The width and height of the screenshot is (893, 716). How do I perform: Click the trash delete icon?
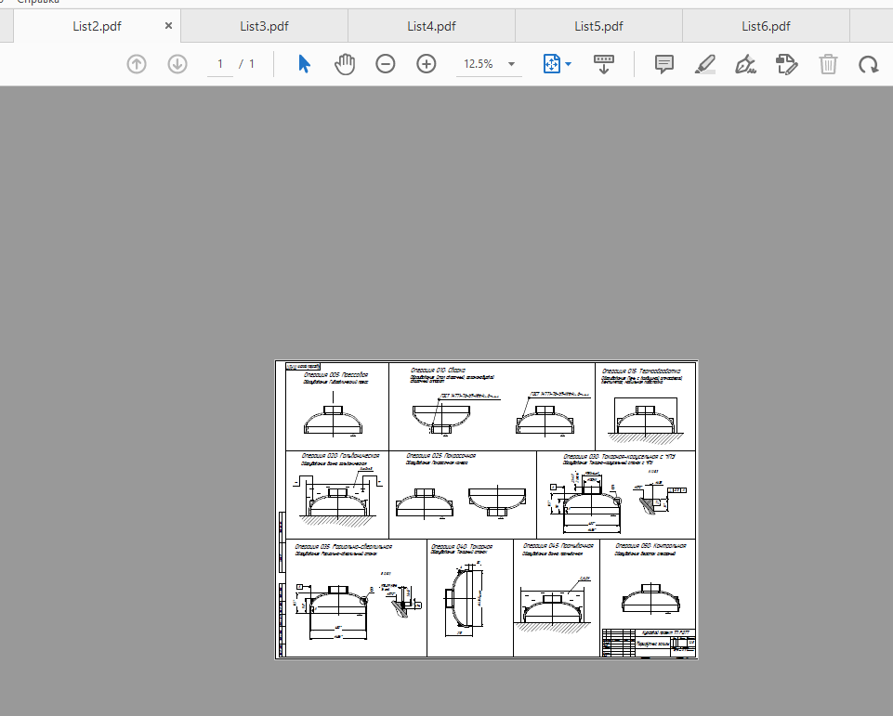click(x=828, y=64)
